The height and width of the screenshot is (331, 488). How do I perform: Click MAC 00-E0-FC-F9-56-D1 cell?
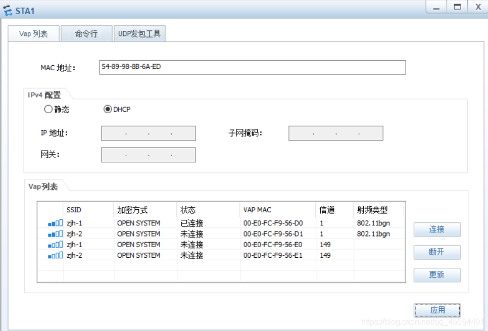click(273, 233)
